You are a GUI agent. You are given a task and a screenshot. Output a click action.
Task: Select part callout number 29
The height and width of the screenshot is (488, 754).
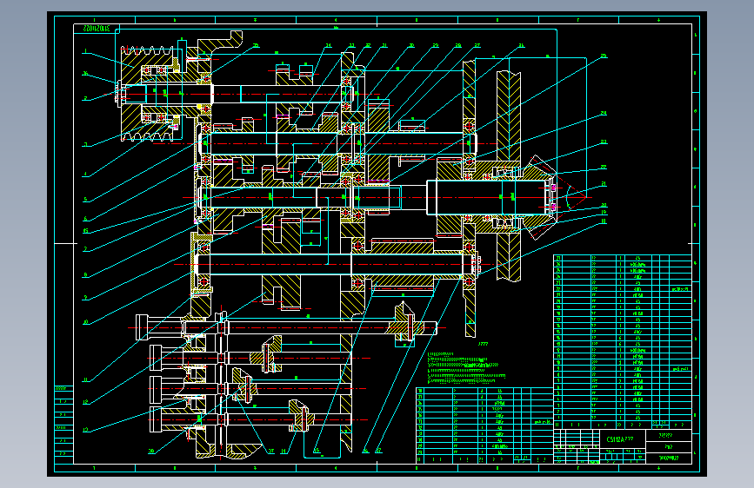click(435, 46)
